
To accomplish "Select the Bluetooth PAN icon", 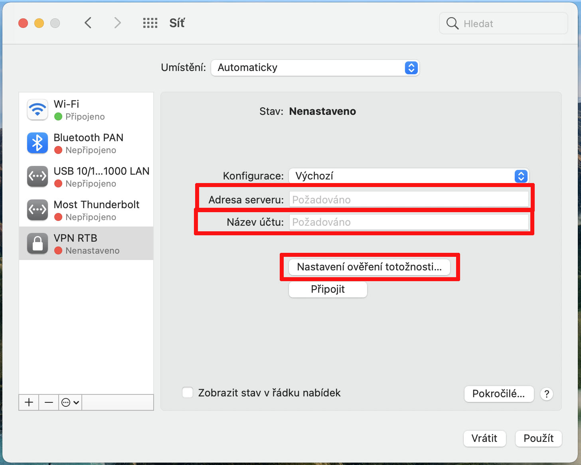I will (x=38, y=143).
